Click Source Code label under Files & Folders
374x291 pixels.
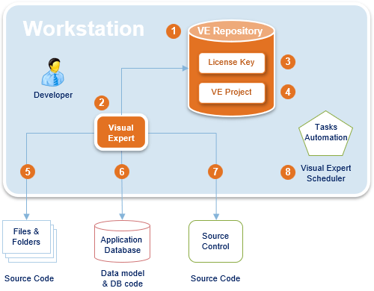pos(29,278)
